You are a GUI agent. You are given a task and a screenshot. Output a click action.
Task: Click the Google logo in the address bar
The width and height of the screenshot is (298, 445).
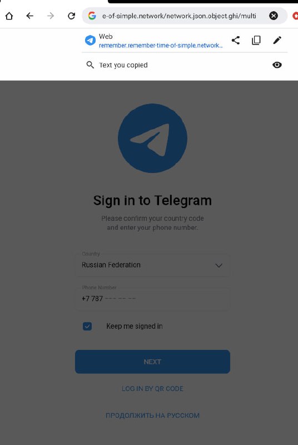tap(92, 16)
